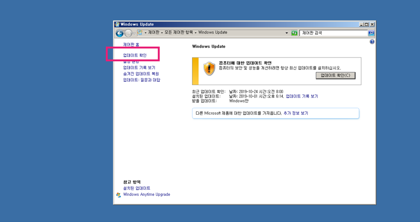Focus the 제어판 검색 search box

click(x=334, y=33)
